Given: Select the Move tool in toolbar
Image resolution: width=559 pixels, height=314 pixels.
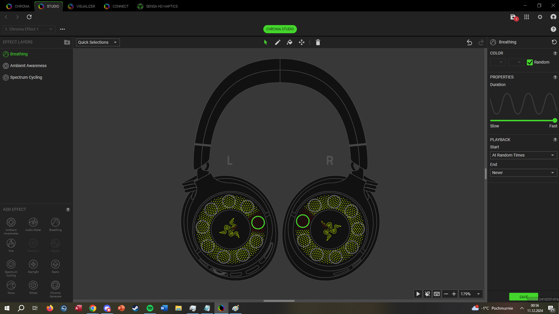Looking at the screenshot, I should [302, 43].
